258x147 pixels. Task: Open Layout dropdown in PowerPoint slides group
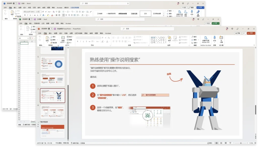click(x=70, y=37)
